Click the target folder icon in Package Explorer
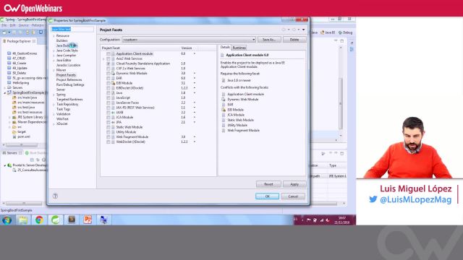 [14, 132]
